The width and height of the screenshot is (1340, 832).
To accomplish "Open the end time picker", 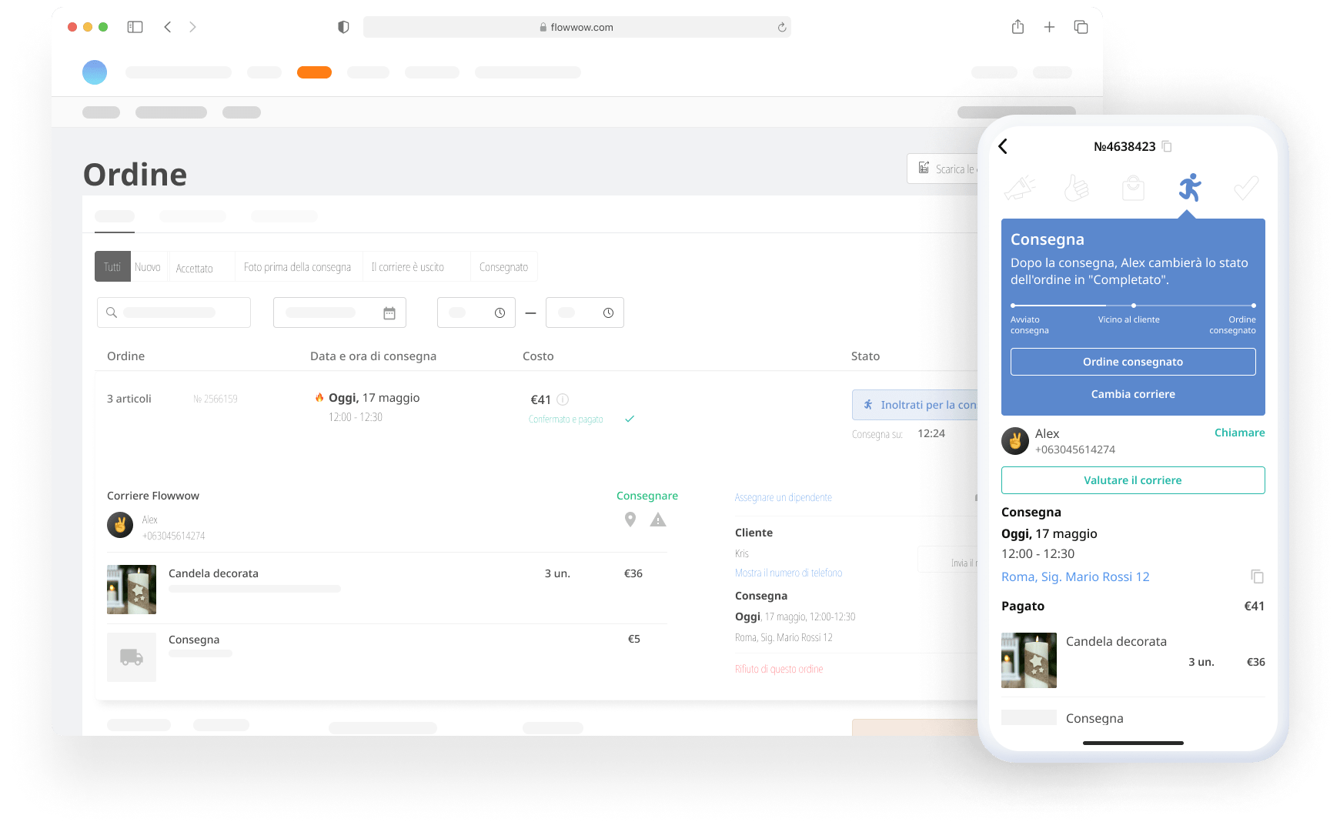I will click(x=585, y=312).
